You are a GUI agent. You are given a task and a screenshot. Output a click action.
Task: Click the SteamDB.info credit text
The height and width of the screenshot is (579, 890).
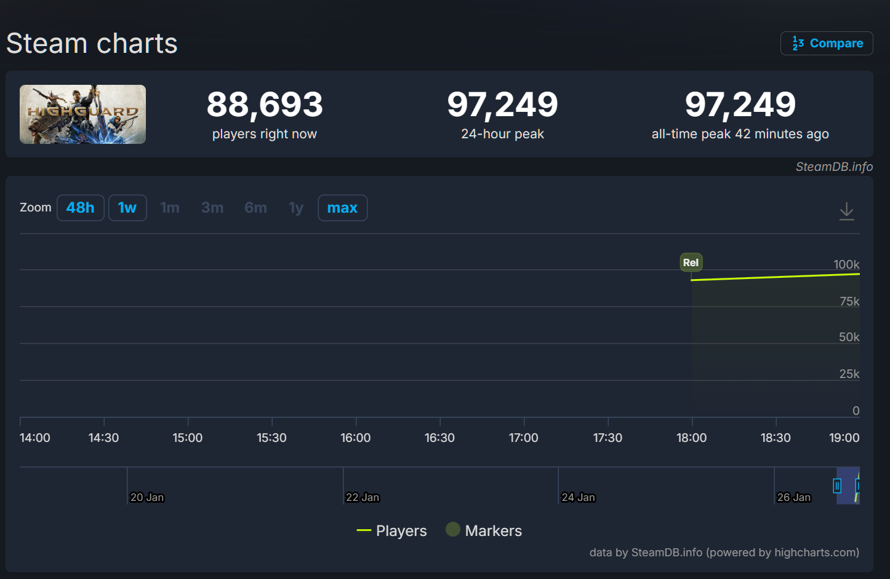click(834, 167)
